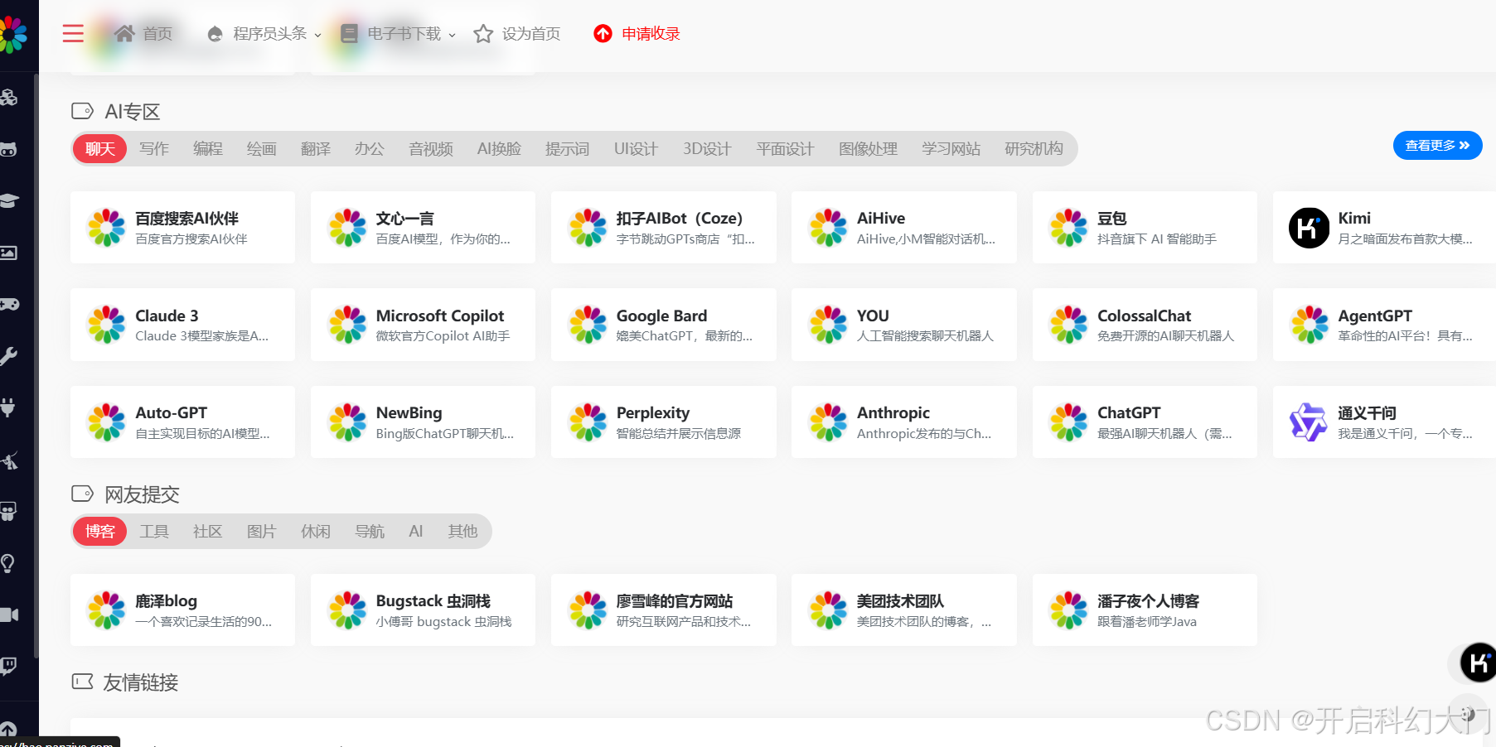Expand the 程序员头条 dropdown arrow
Viewport: 1496px width, 747px height.
point(317,35)
